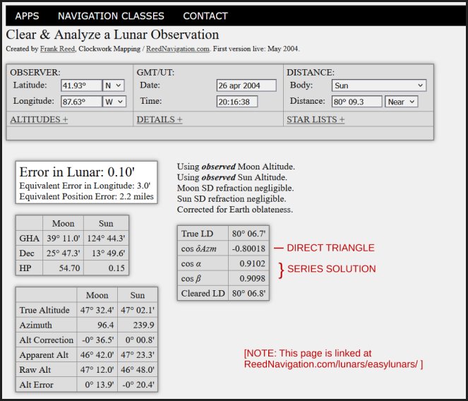Expand the STAR LISTS + section
Viewport: 468px width, 401px height.
click(x=316, y=120)
